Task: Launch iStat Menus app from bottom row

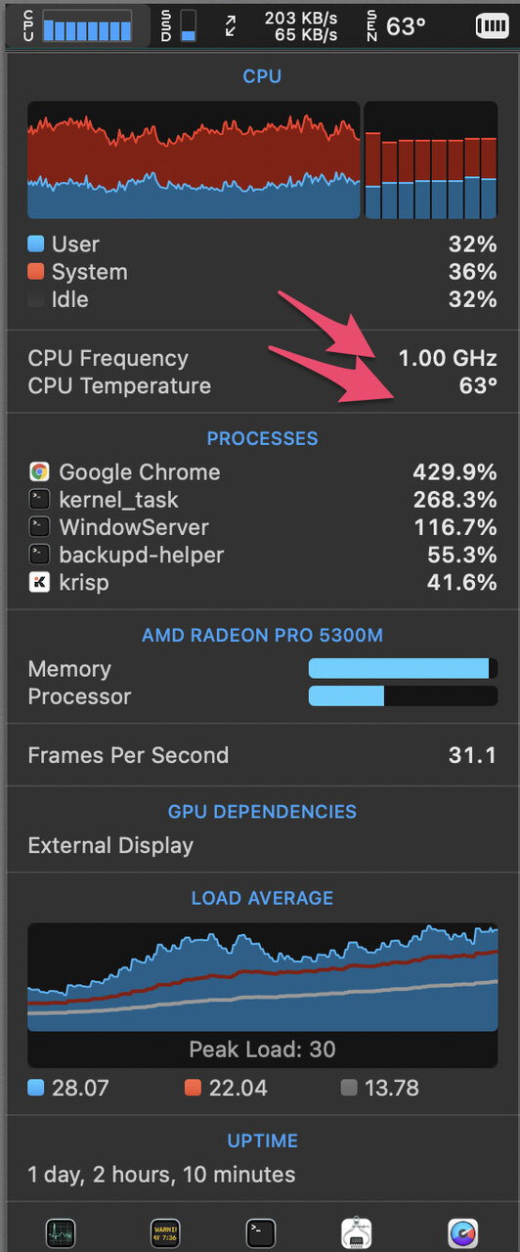Action: coord(461,1233)
